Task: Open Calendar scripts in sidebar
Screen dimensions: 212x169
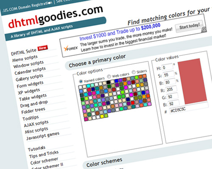Action: 30,71
